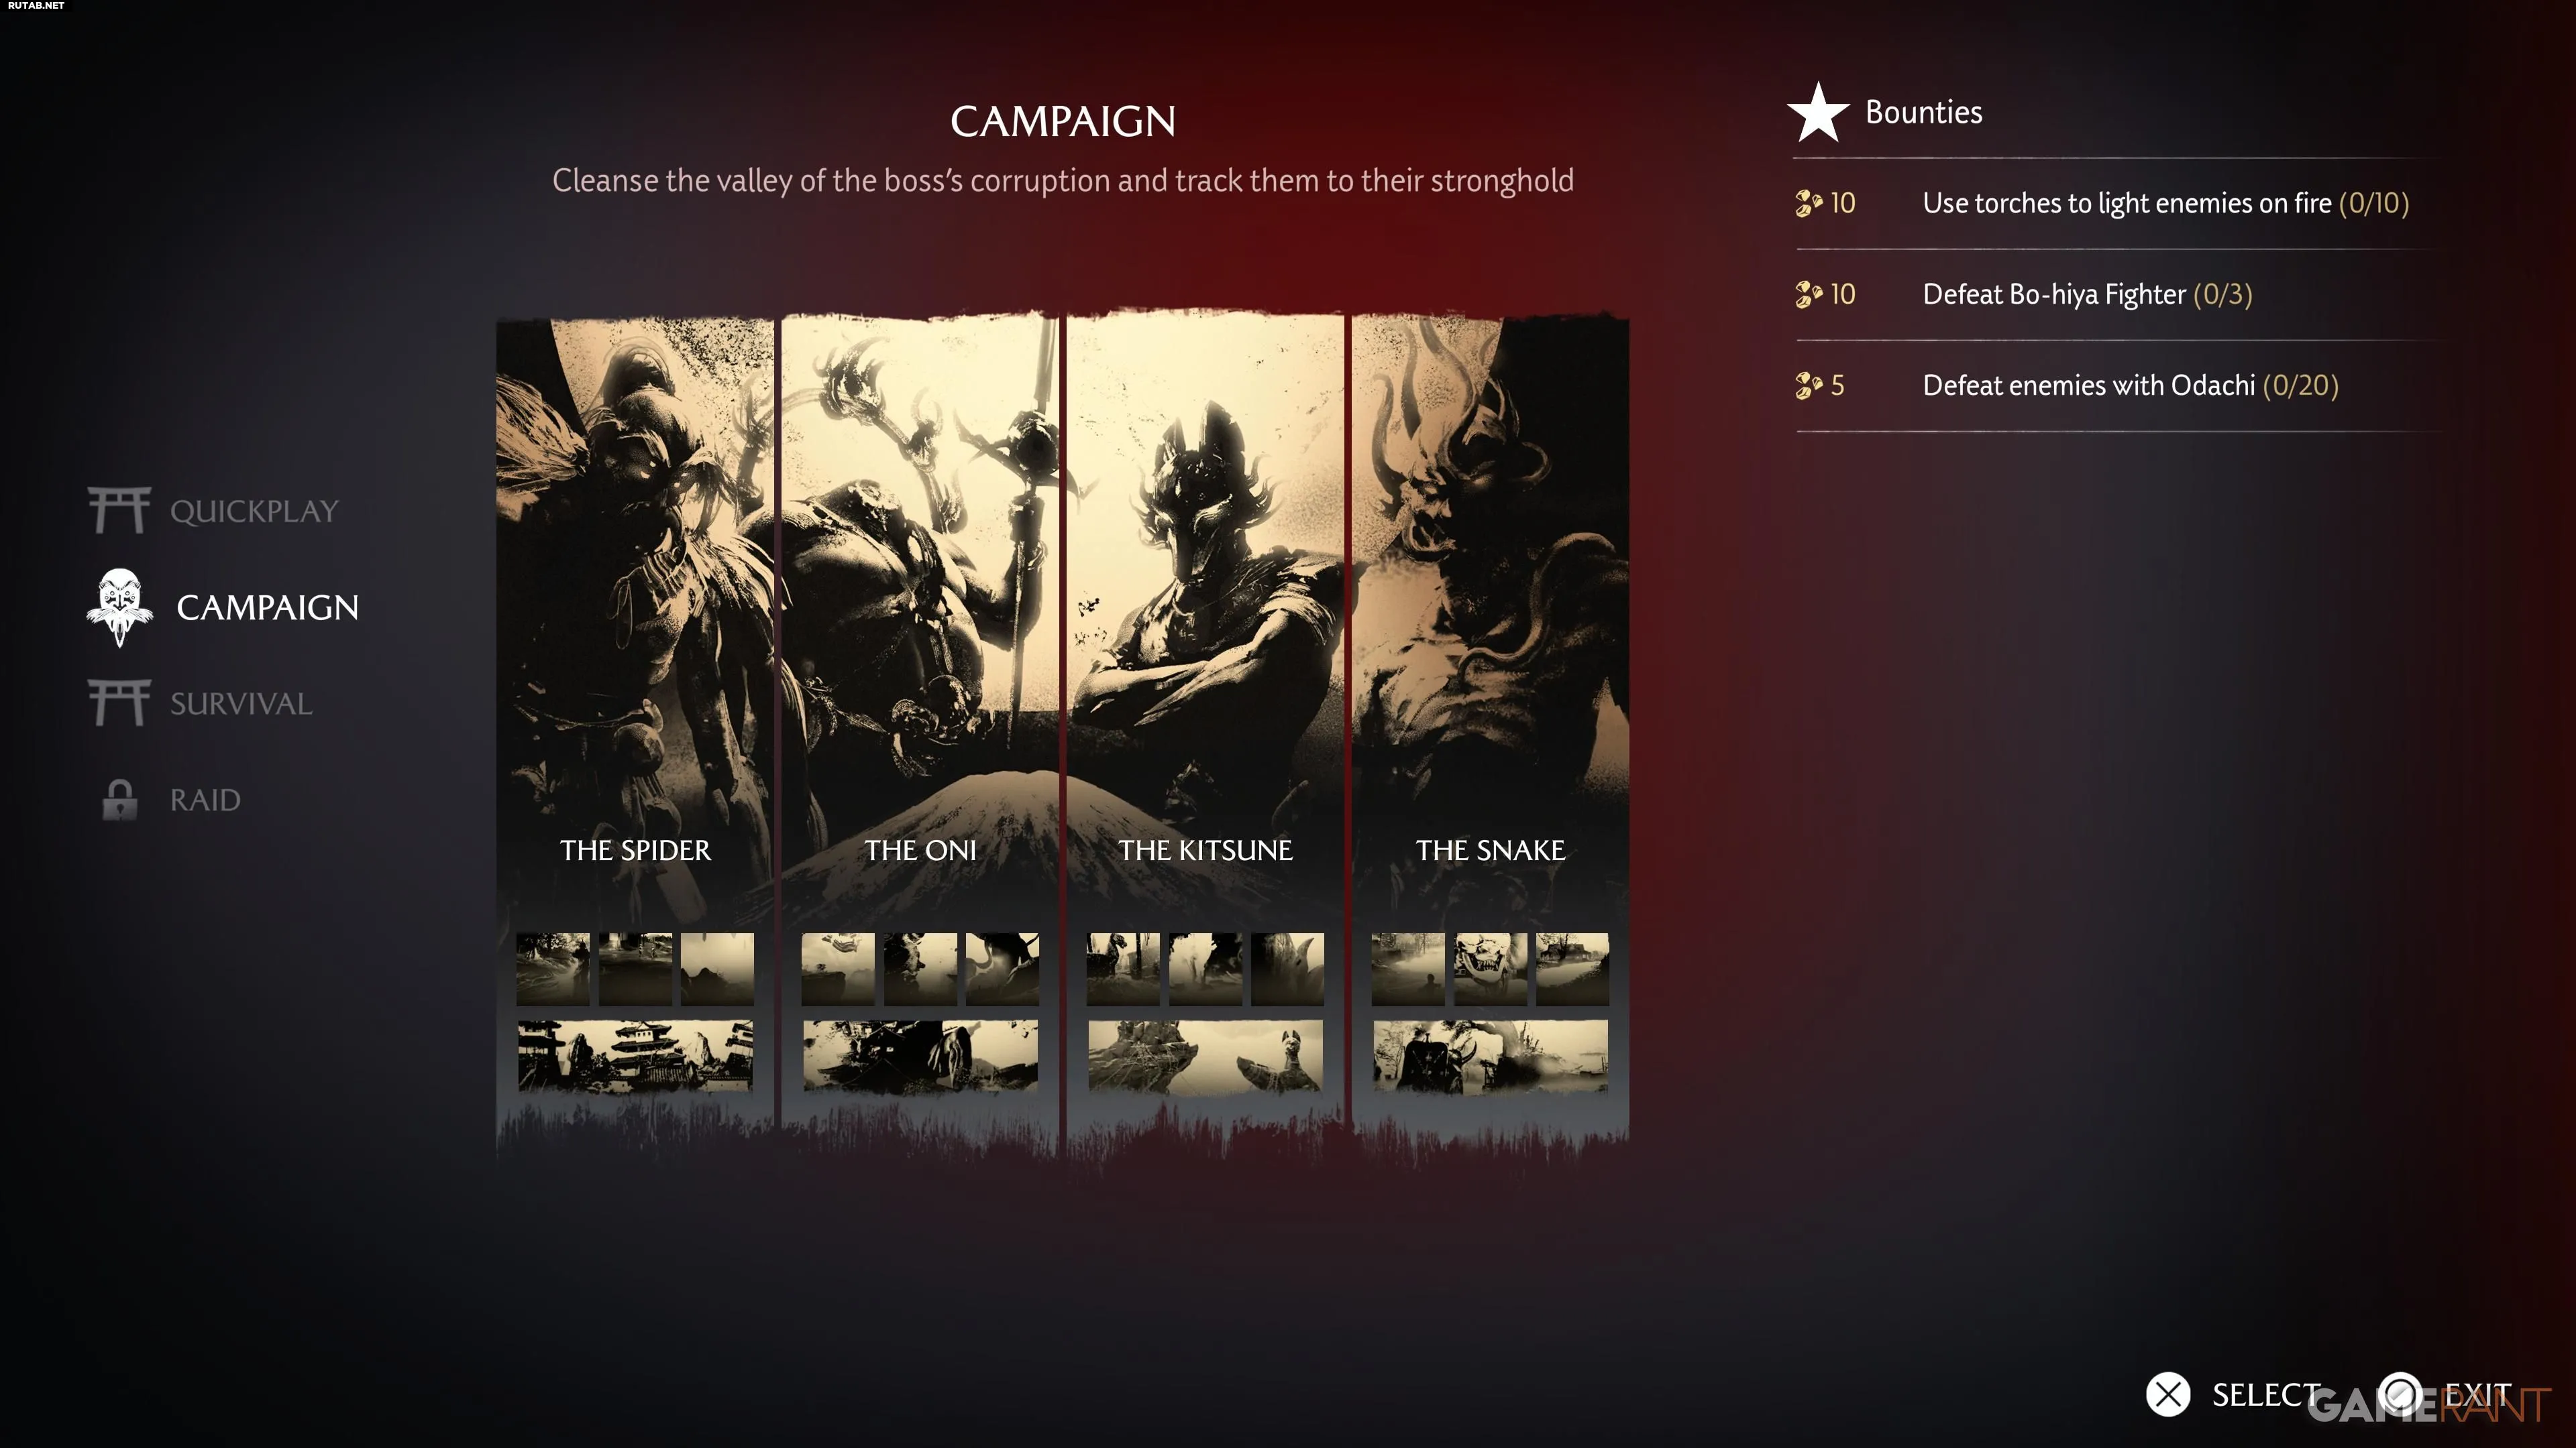Select the Spider's wide stronghold thumbnail
The image size is (2576, 1448).
635,1055
